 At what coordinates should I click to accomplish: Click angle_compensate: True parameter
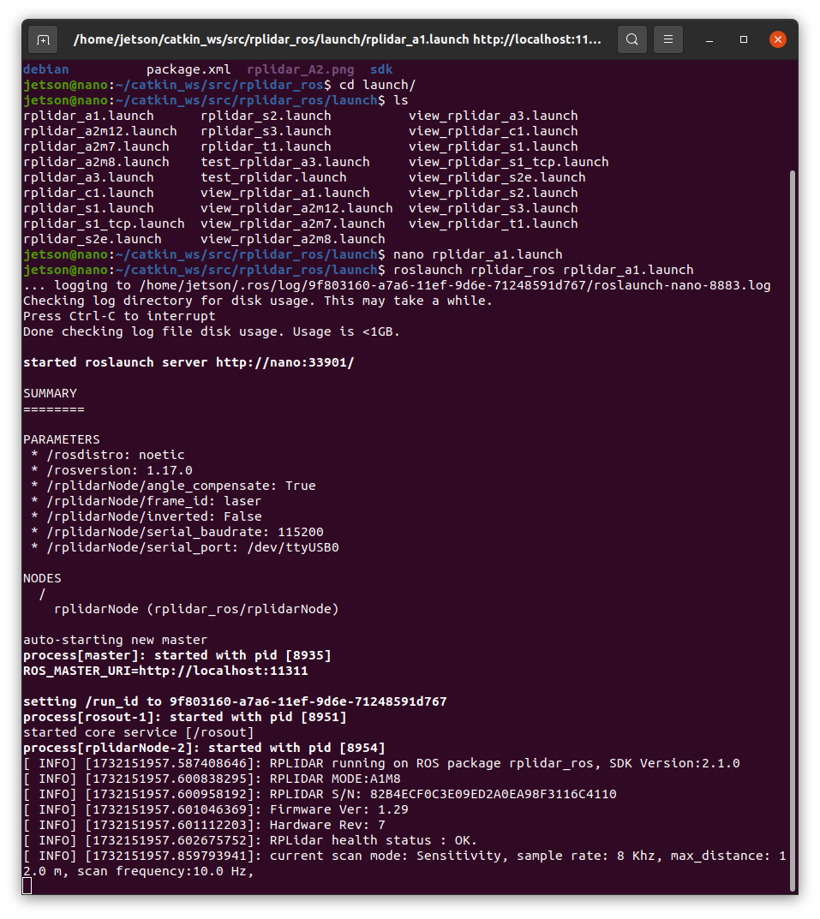coord(173,486)
